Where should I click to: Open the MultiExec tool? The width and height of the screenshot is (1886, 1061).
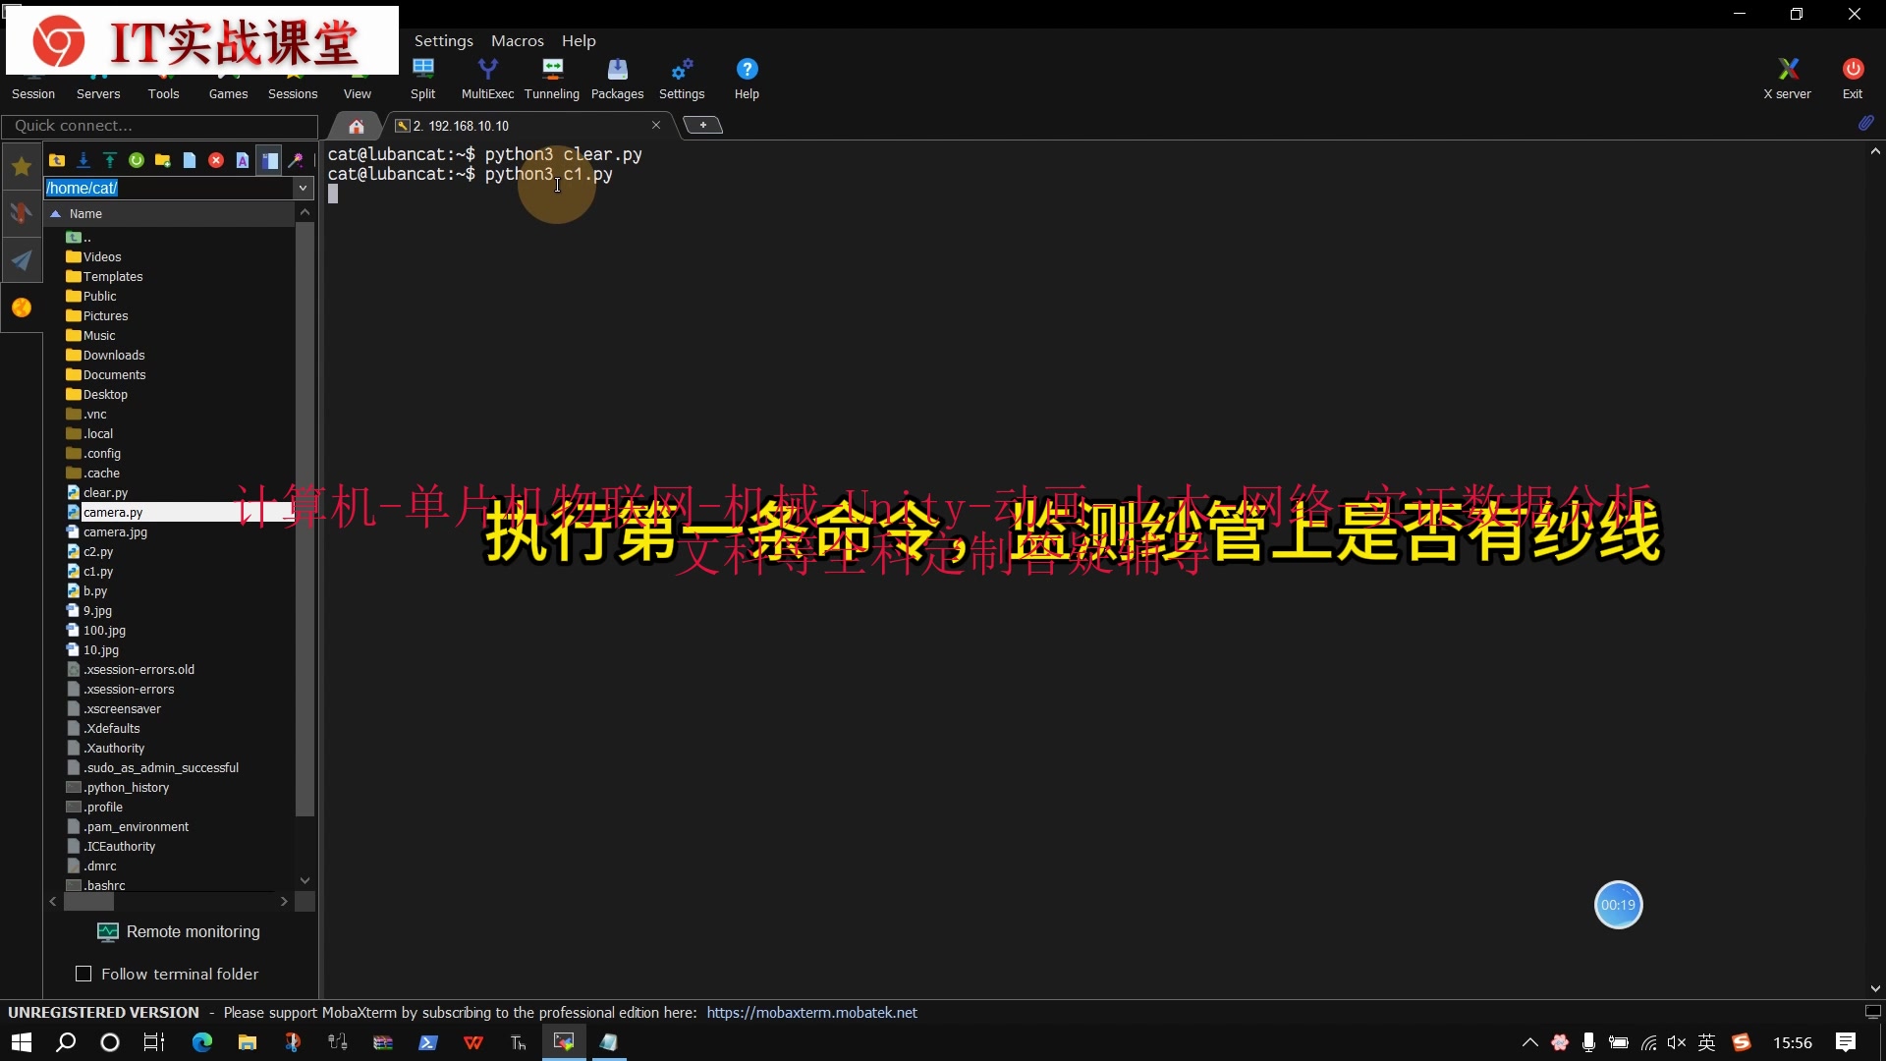point(487,79)
